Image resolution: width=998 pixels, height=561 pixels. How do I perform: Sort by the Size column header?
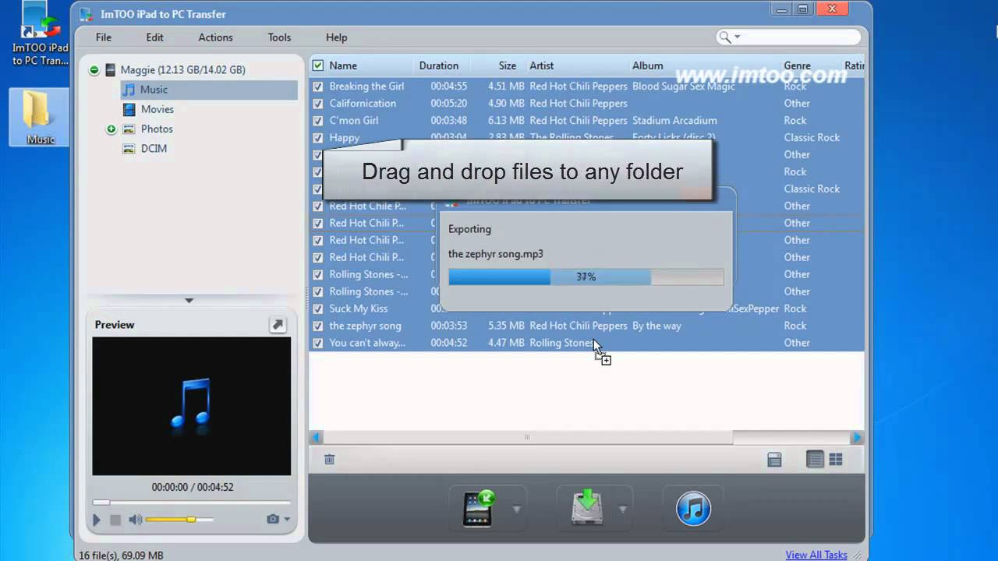coord(508,65)
